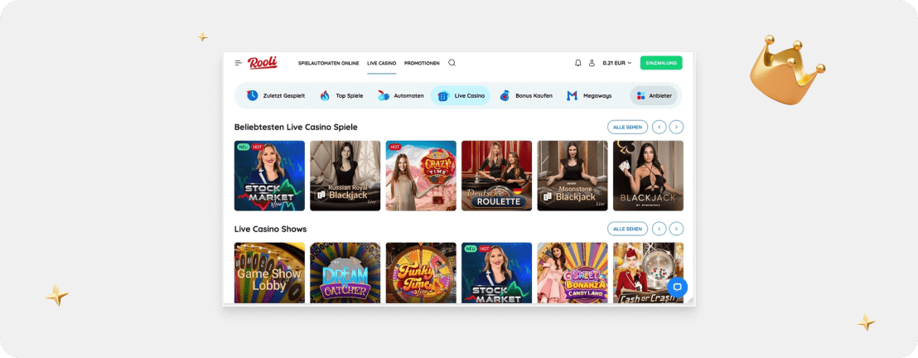Open Game Show Lobby tile
918x358 pixels.
point(269,273)
